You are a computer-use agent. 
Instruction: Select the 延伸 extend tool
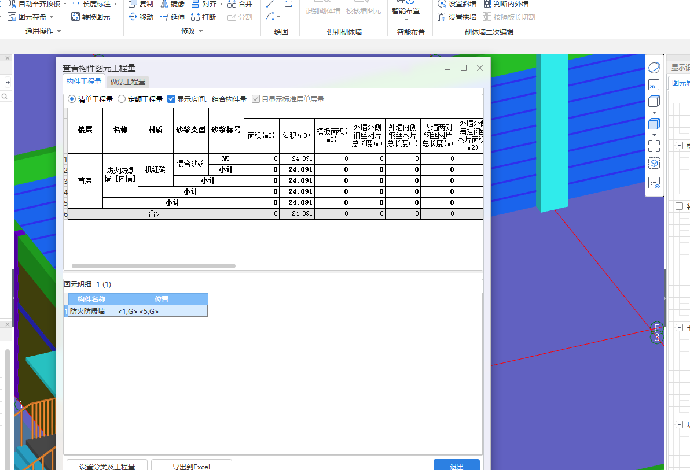[172, 17]
